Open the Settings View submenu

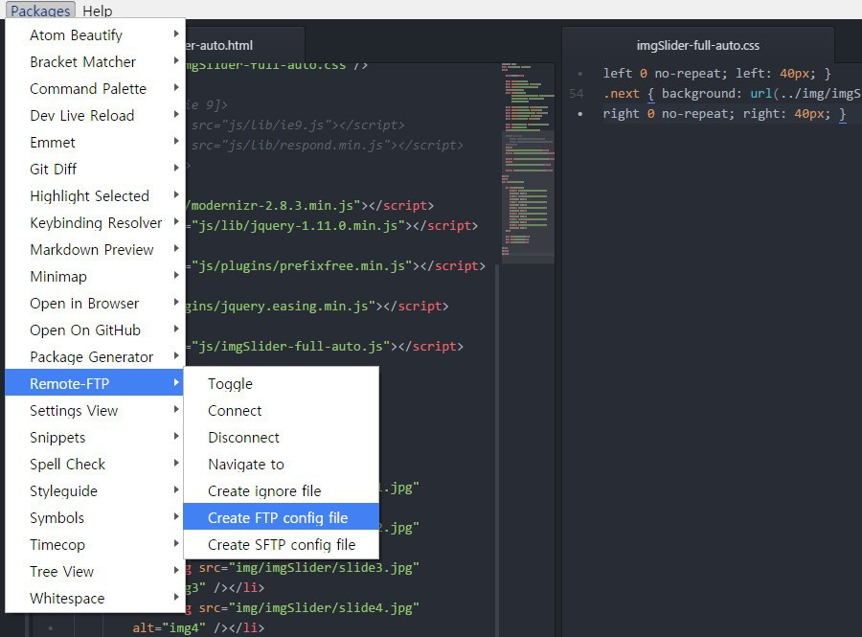pos(95,411)
